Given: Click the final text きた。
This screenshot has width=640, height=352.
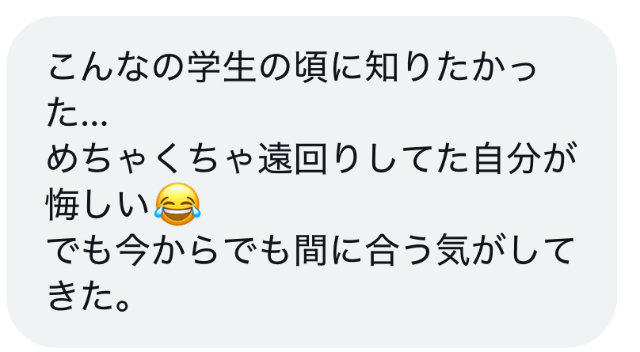Looking at the screenshot, I should point(89,296).
